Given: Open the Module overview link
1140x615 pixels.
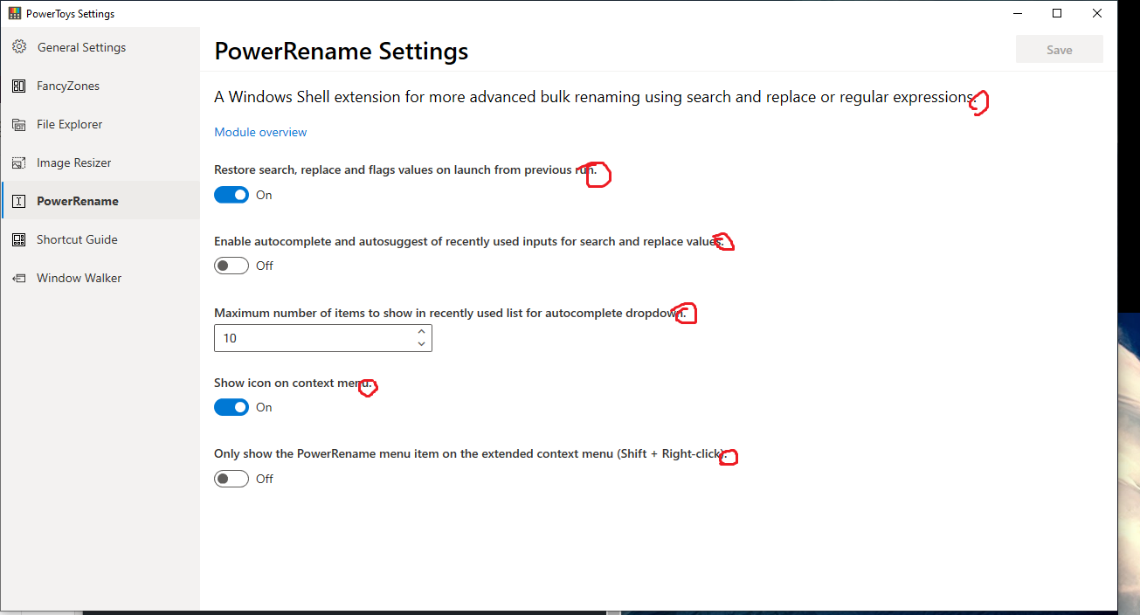Looking at the screenshot, I should (x=259, y=131).
